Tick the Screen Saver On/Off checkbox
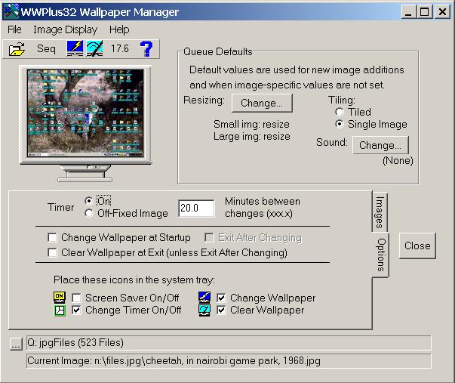 [76, 298]
